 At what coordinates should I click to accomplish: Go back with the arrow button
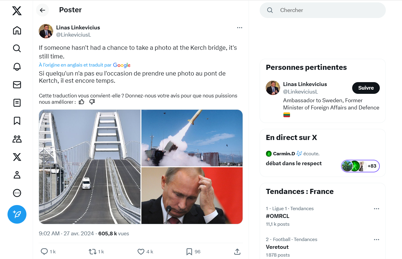[42, 10]
